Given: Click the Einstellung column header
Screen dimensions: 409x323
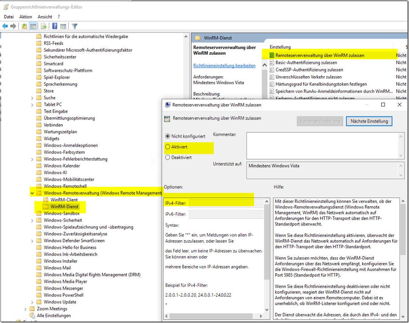Looking at the screenshot, I should coord(280,47).
